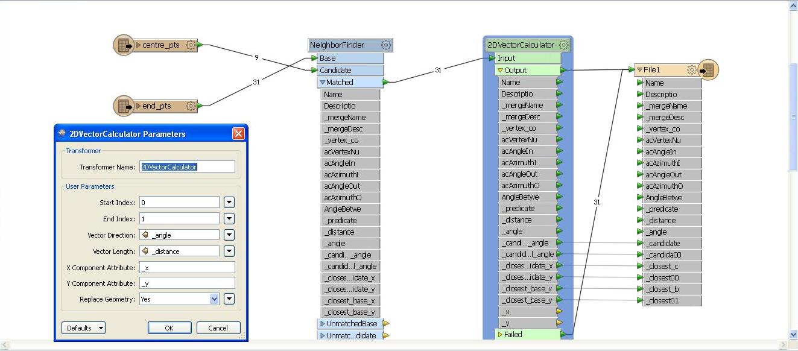This screenshot has width=798, height=351.
Task: Open the Start Index dropdown arrow
Action: click(229, 203)
